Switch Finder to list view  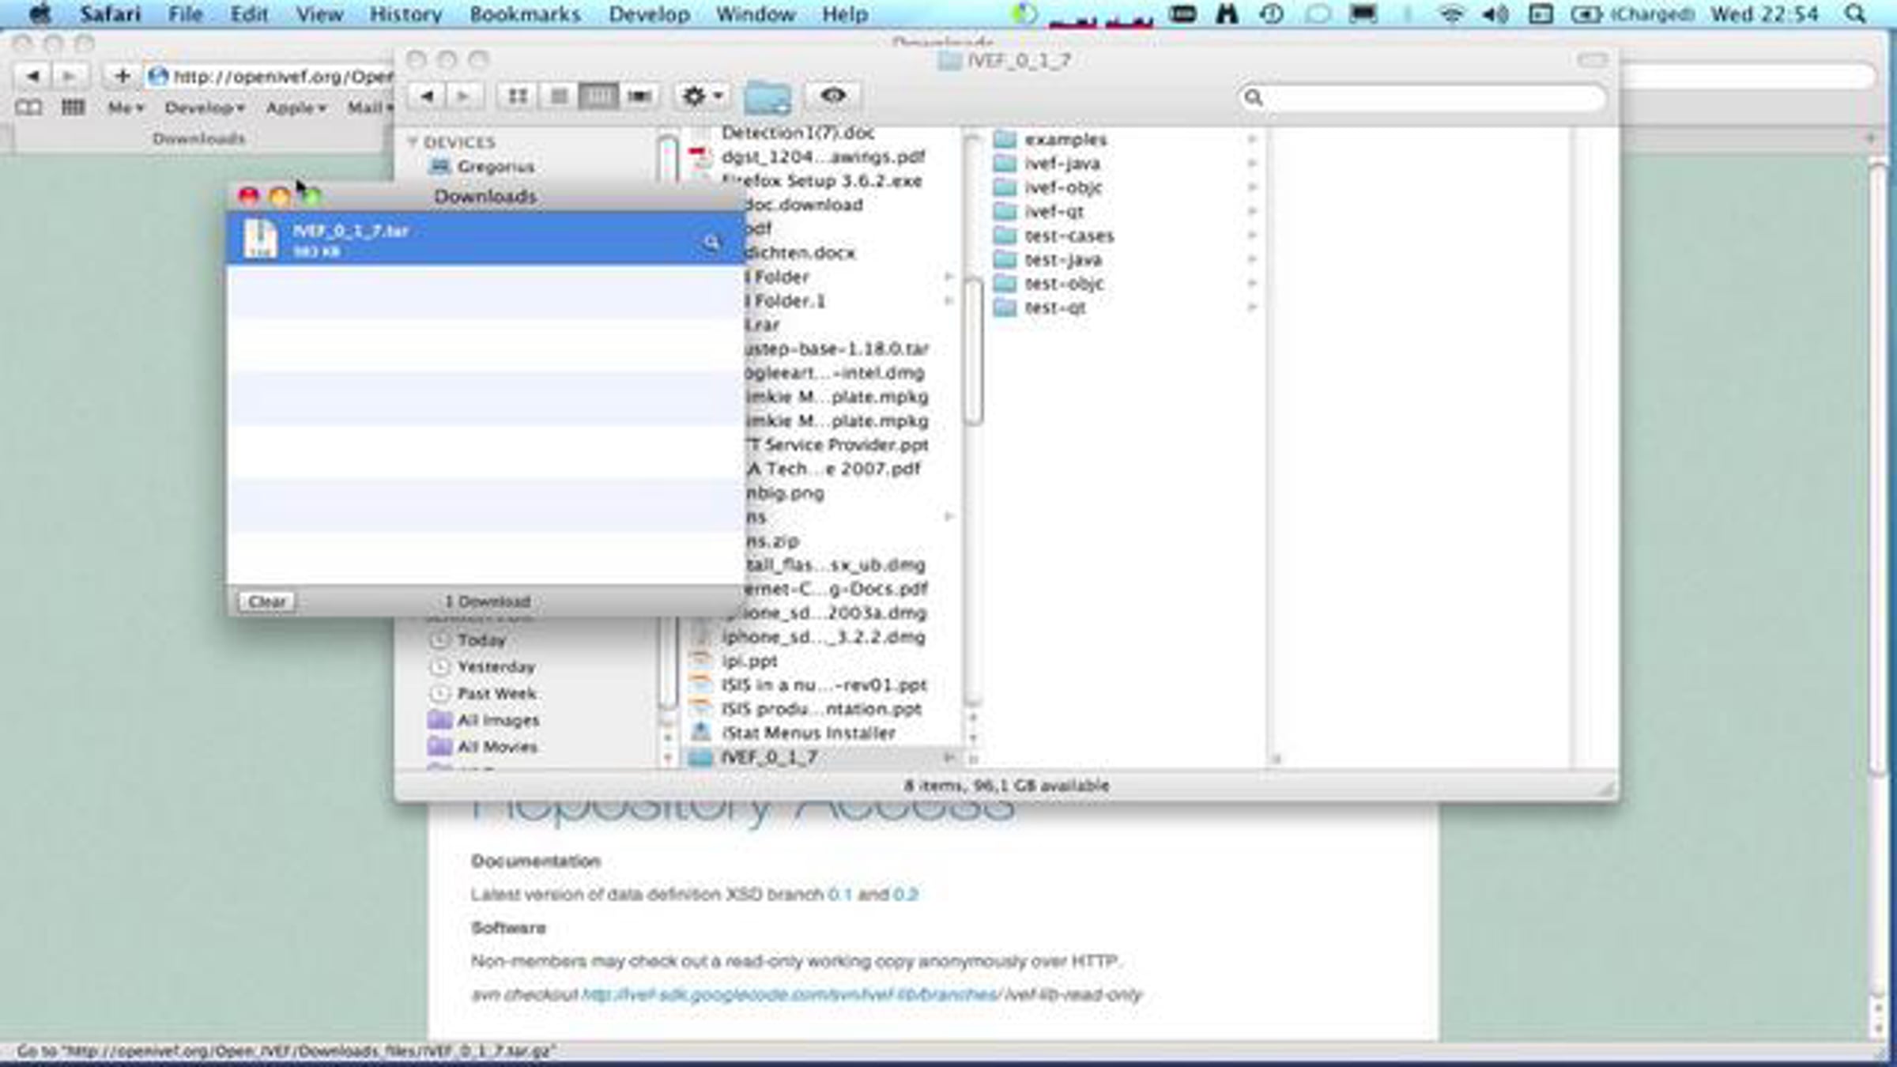(x=558, y=96)
